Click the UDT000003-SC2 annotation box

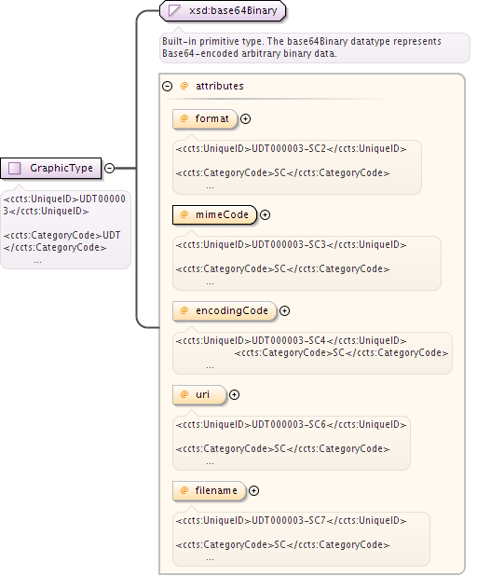point(297,167)
